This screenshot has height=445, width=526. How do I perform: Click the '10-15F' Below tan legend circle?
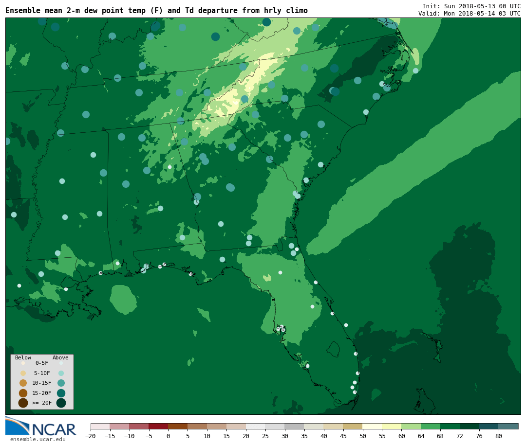pyautogui.click(x=23, y=383)
